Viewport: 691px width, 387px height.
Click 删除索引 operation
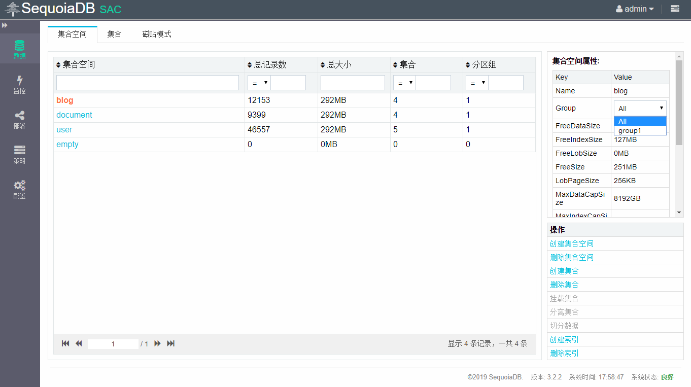[x=564, y=353]
